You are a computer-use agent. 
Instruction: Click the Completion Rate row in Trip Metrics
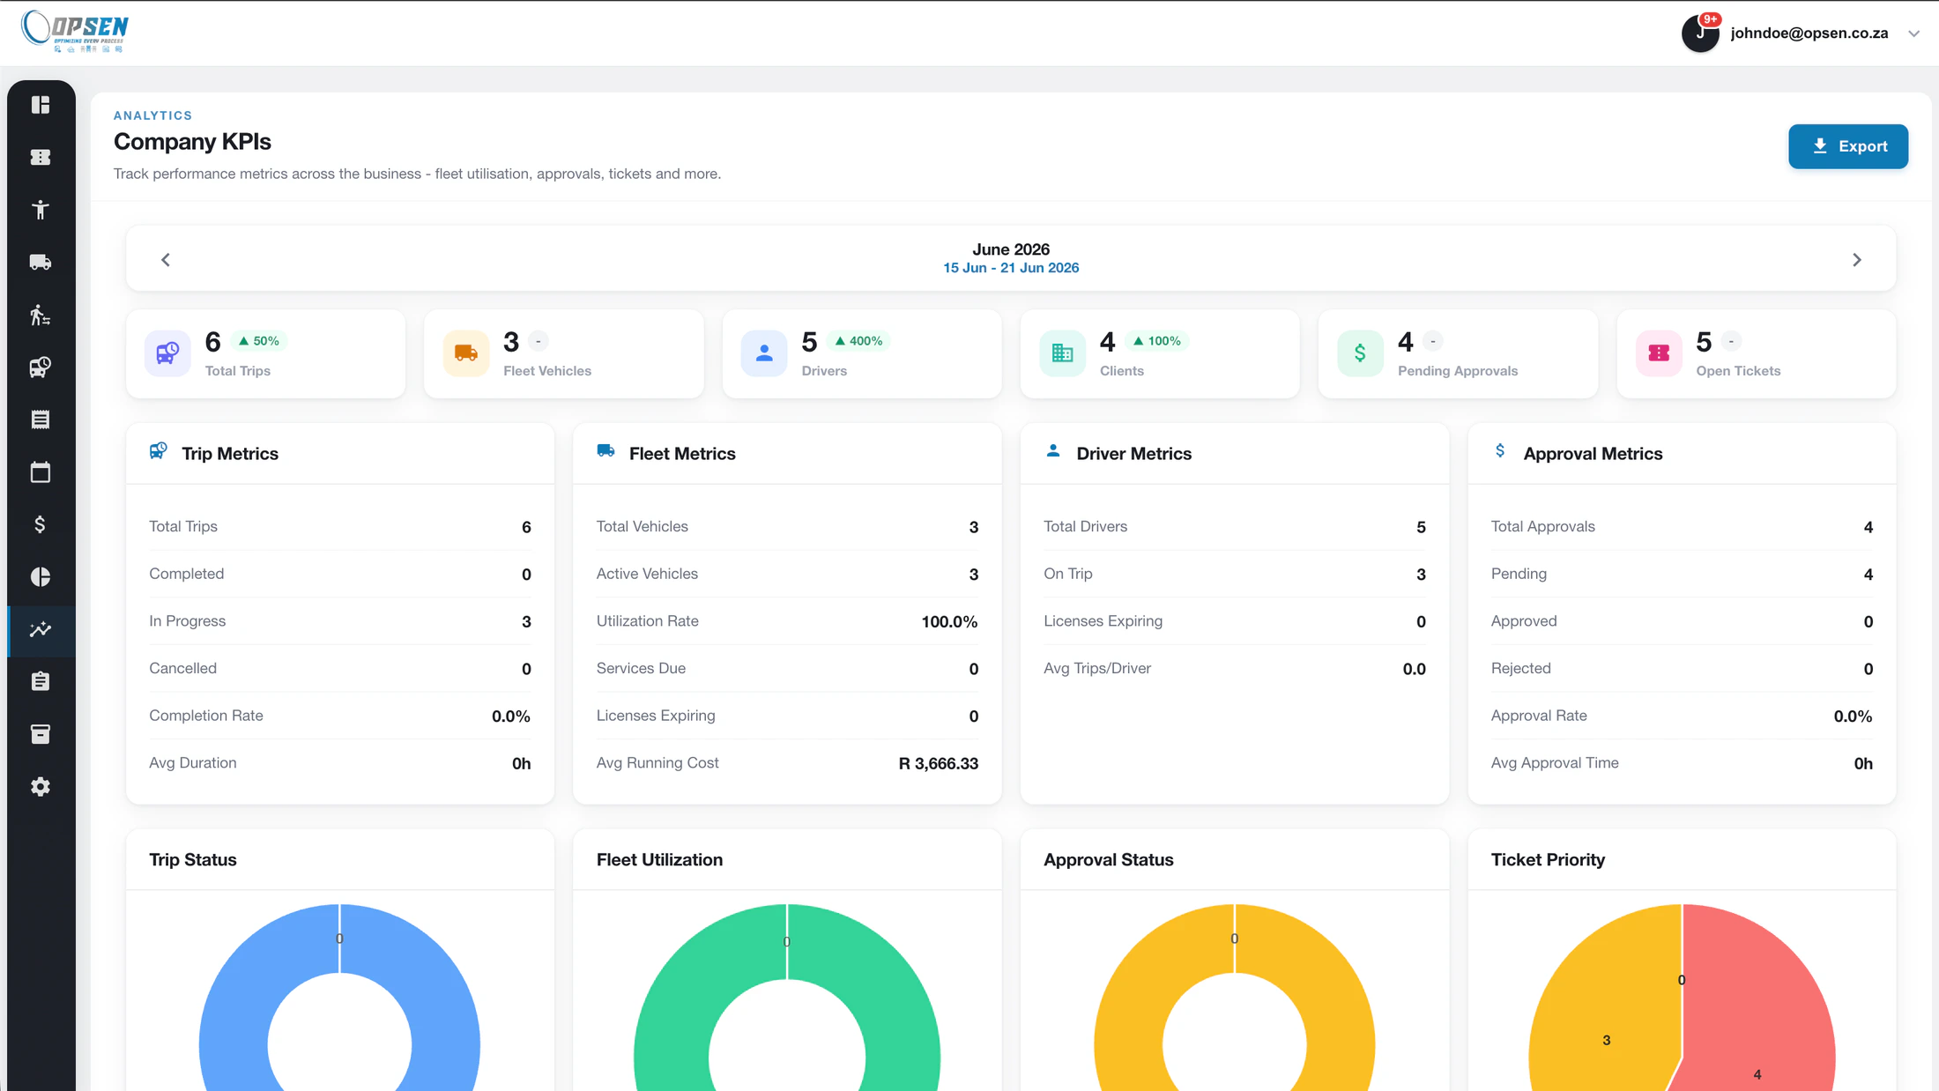[x=339, y=716]
